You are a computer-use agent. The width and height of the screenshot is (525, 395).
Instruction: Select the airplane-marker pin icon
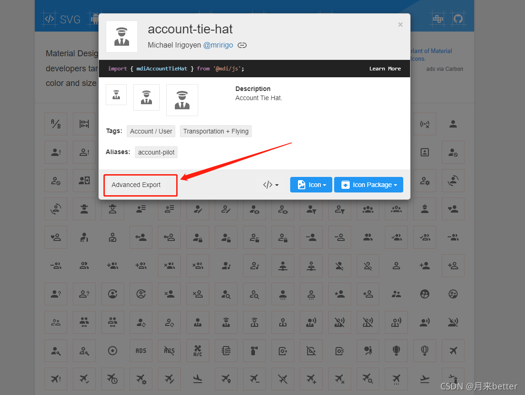click(226, 379)
